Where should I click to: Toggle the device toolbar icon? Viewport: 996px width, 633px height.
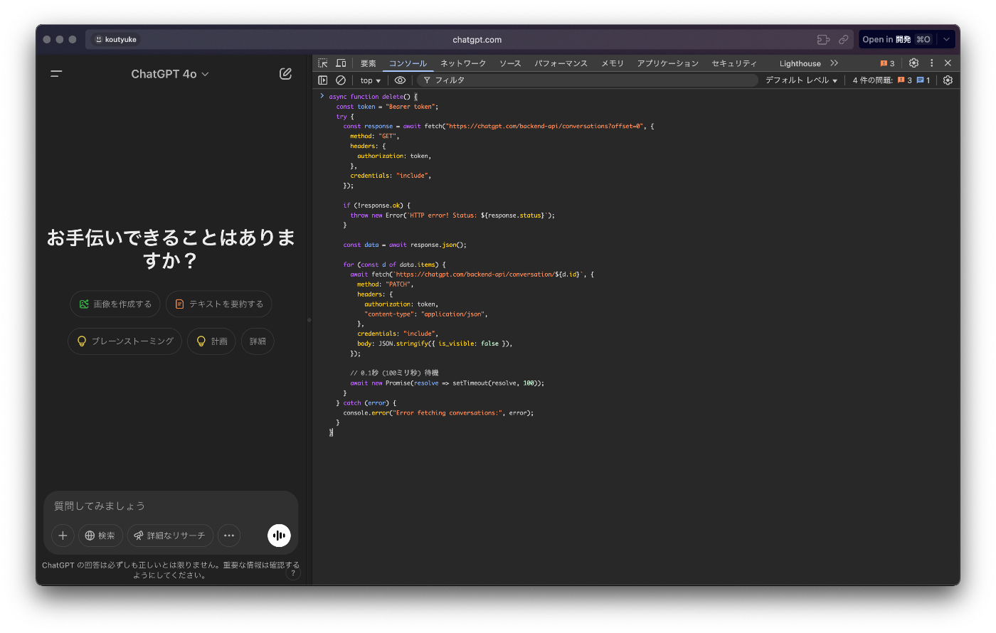(341, 63)
